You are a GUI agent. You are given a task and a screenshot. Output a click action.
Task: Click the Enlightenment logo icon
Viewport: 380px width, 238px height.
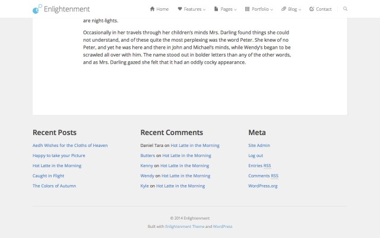(37, 9)
